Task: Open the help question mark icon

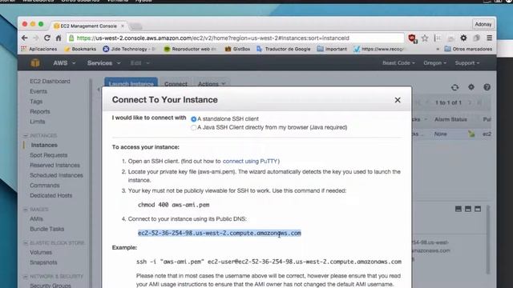Action: click(x=487, y=87)
